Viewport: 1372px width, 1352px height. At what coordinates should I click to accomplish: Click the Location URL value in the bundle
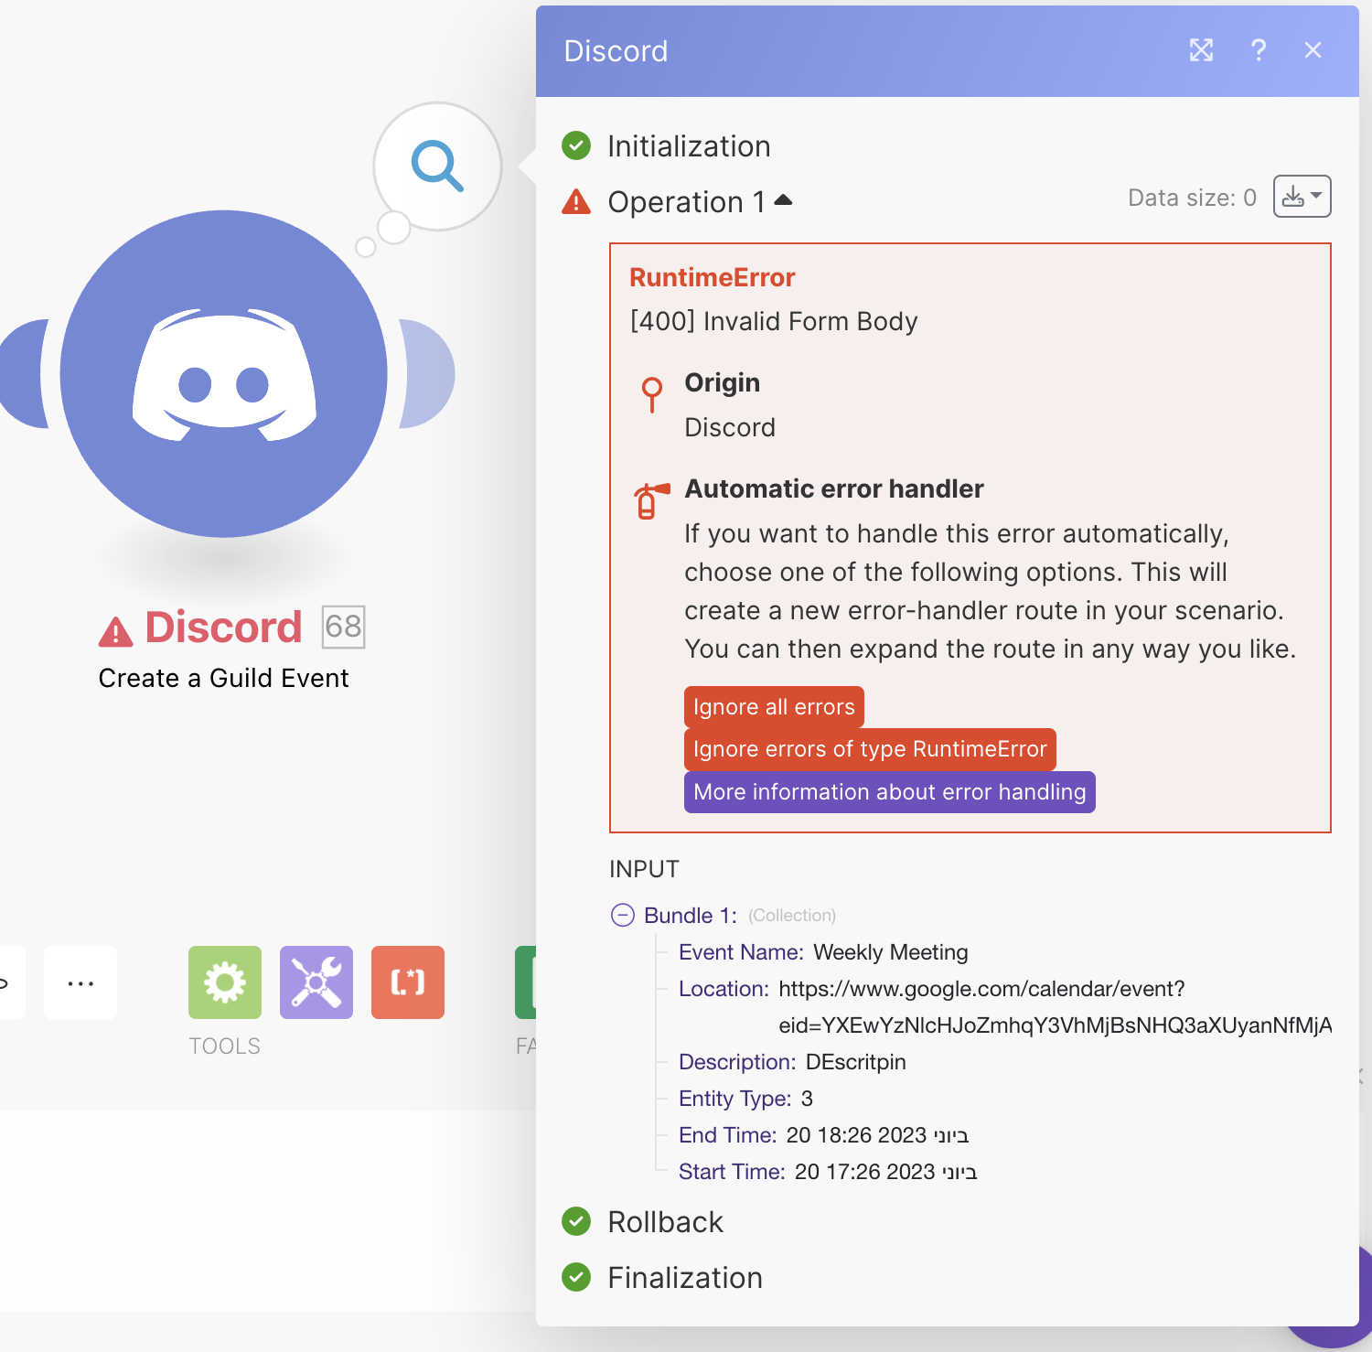click(981, 989)
